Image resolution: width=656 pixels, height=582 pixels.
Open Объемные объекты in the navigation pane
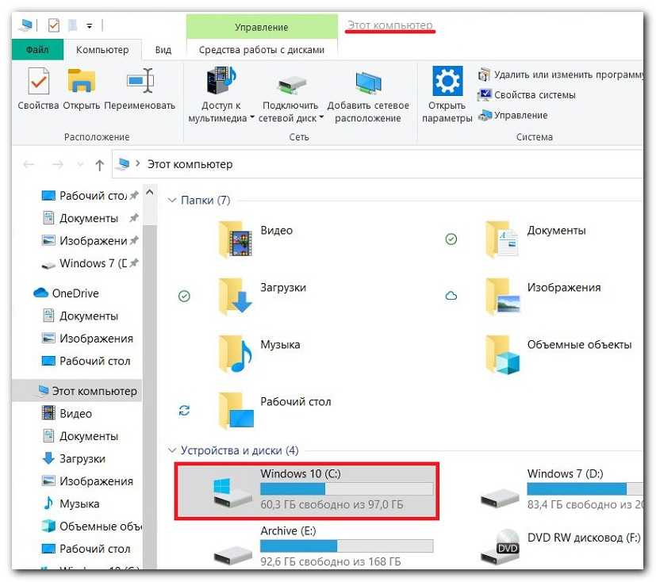coord(92,526)
